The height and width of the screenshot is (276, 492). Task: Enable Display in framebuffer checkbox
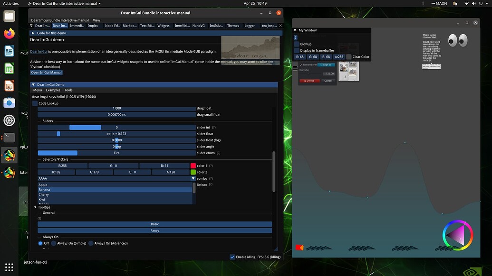[297, 50]
